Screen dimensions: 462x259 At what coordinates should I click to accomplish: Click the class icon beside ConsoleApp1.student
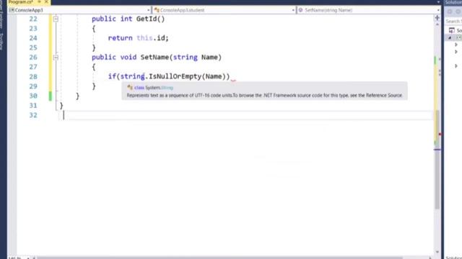(157, 10)
